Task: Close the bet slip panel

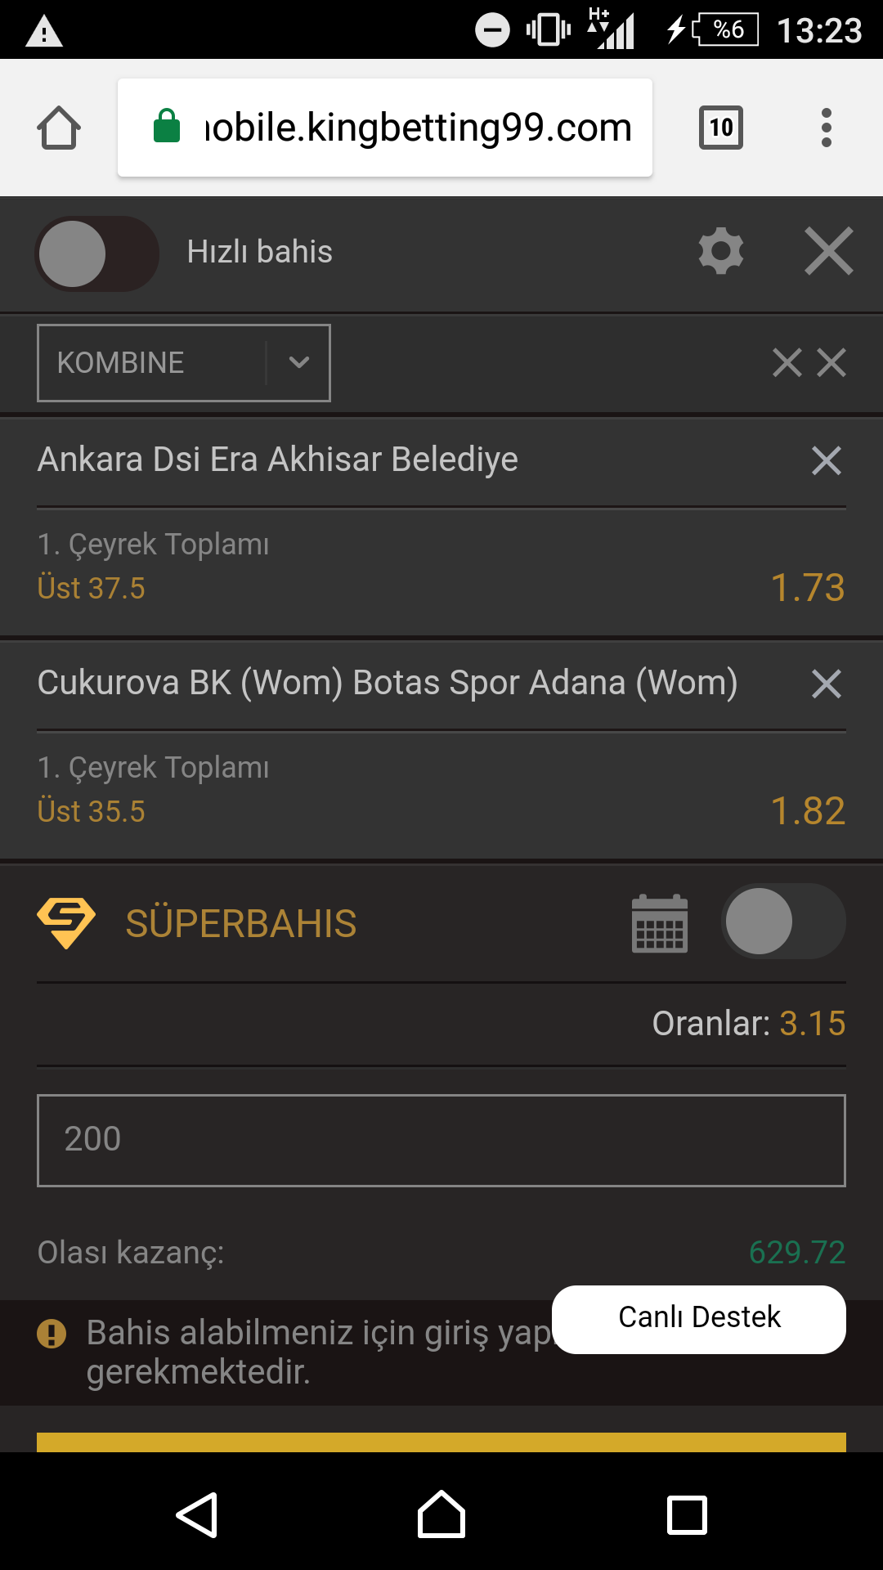Action: tap(829, 251)
